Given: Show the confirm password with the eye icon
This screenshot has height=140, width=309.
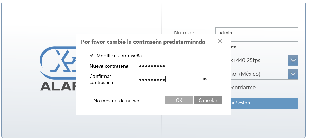Looking at the screenshot, I should pos(205,79).
